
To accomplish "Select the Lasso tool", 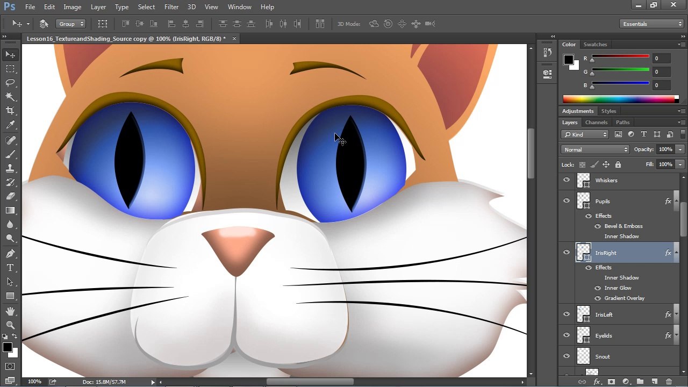I will 10,83.
